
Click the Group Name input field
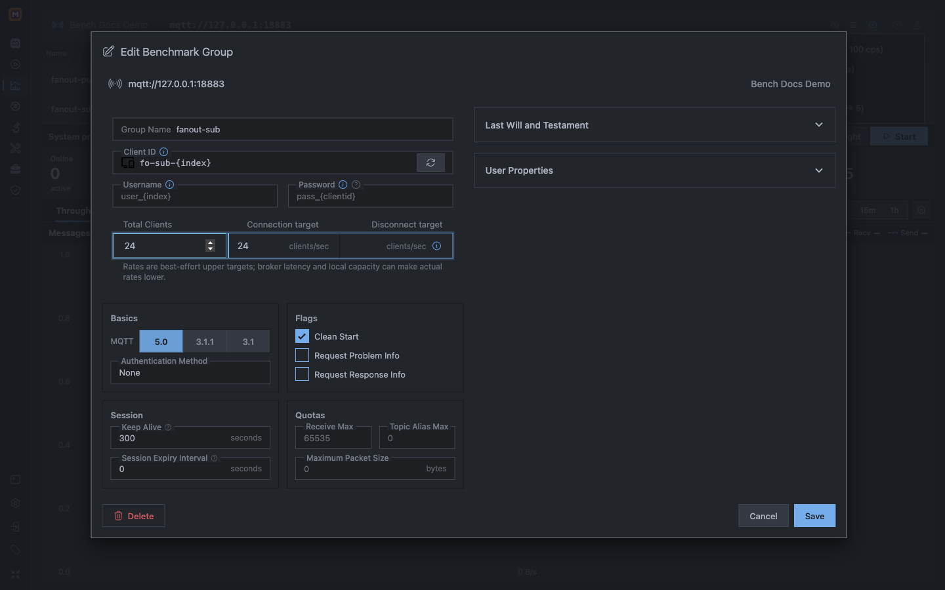pyautogui.click(x=283, y=129)
